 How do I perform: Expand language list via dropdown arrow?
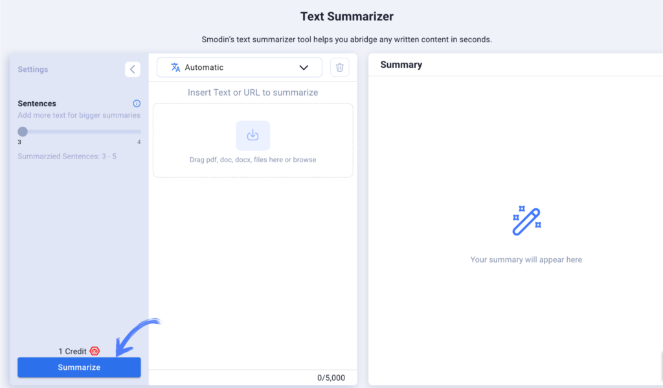(304, 67)
